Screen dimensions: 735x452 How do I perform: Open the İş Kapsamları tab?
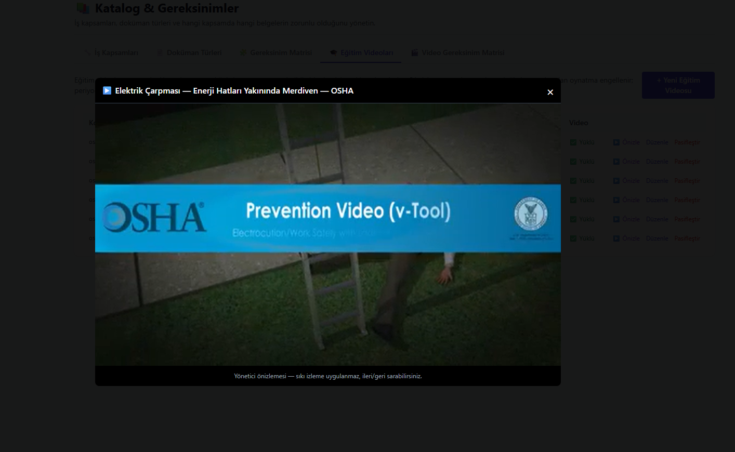111,52
